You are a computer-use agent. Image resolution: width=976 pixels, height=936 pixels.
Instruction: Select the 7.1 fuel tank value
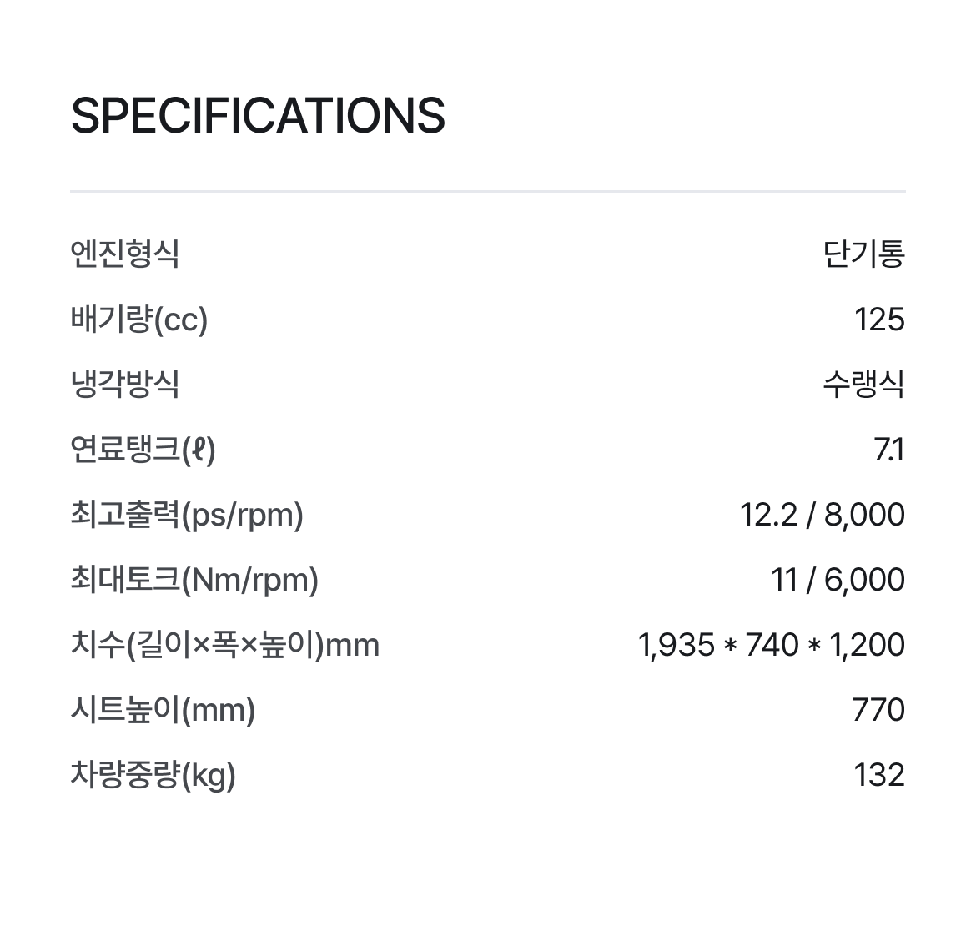889,450
